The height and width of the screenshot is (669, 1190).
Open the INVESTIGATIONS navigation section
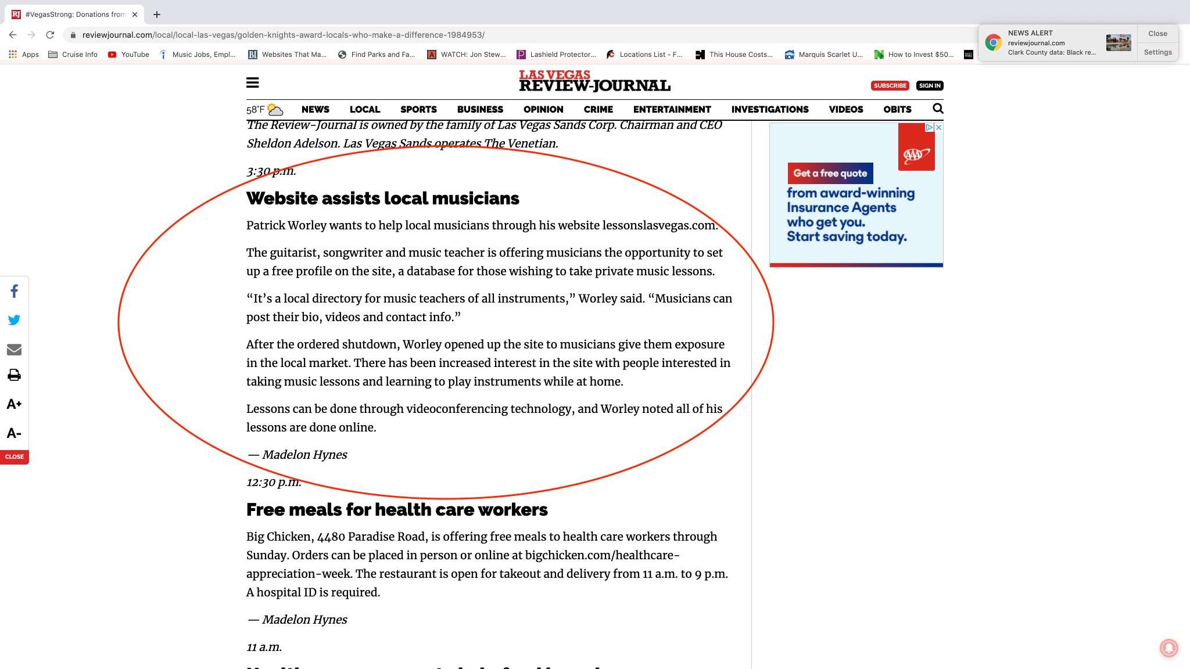click(x=769, y=109)
